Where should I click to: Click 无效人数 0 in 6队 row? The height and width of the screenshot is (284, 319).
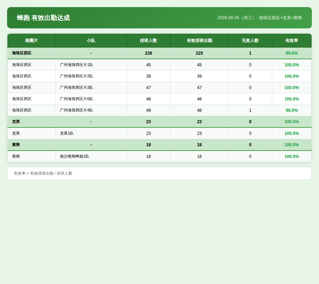click(x=250, y=99)
